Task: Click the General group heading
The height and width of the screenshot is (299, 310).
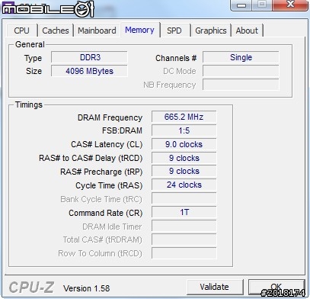Action: point(30,44)
